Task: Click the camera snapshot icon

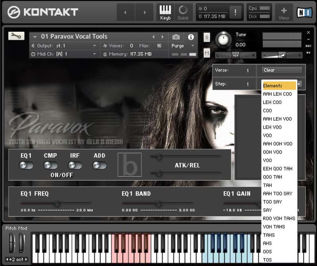Action: [176, 37]
